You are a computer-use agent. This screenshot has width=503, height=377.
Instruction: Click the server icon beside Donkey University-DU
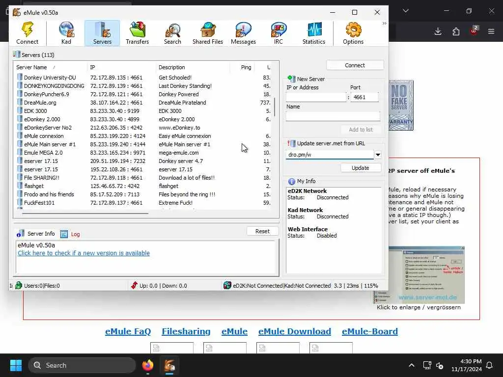[20, 77]
